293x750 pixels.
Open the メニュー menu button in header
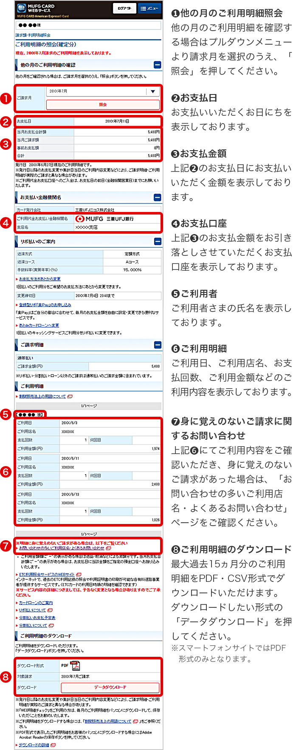coord(149,9)
